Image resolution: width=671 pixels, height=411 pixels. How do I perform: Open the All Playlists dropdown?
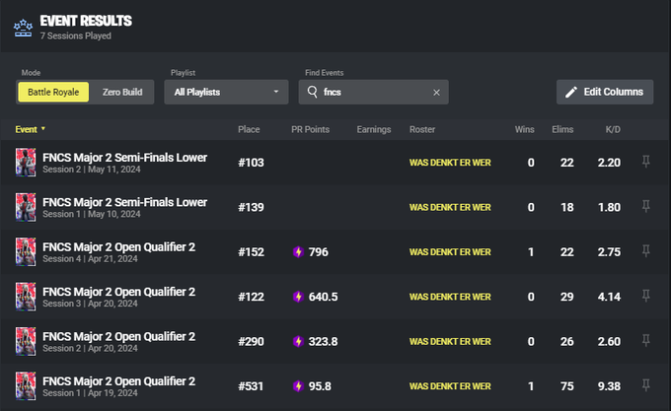tap(226, 92)
